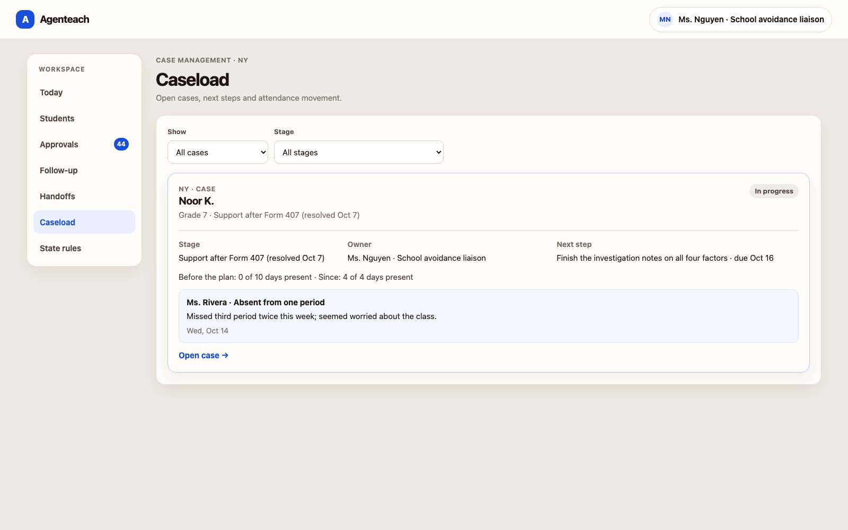
Task: Click the Wed, Oct 14 date
Action: 207,331
